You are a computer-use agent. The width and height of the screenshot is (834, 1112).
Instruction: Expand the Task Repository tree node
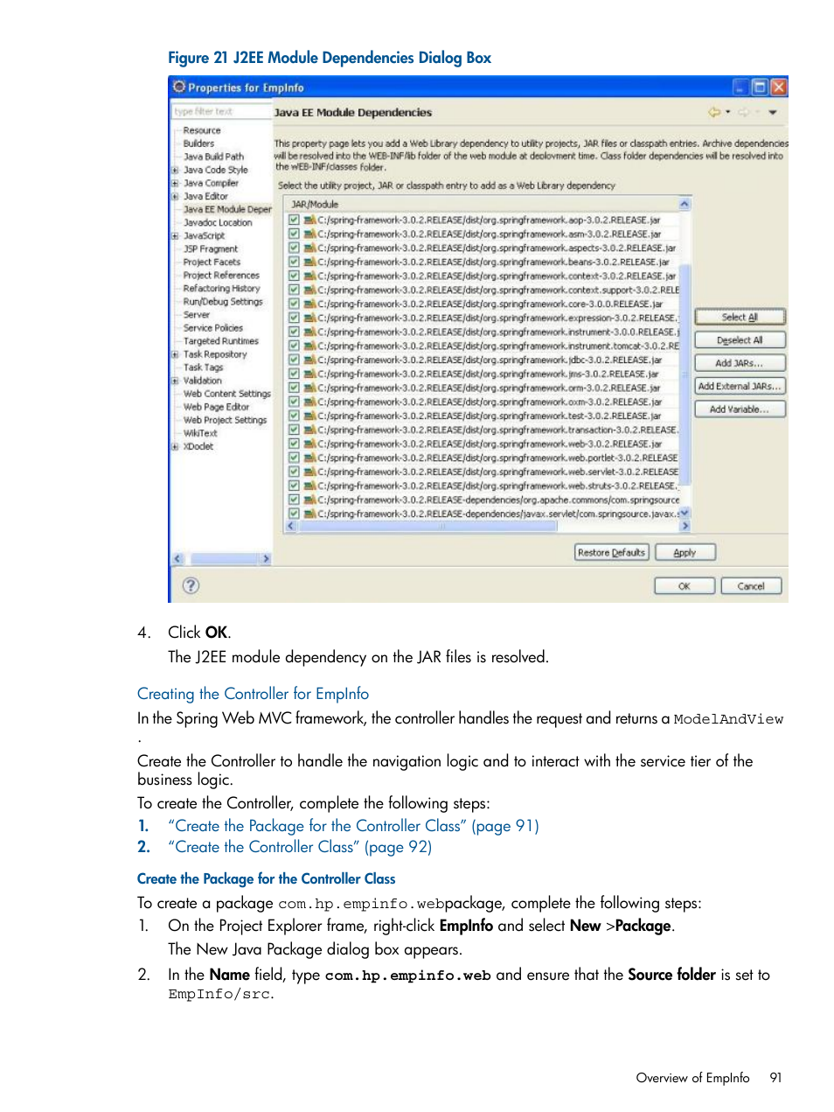[175, 355]
